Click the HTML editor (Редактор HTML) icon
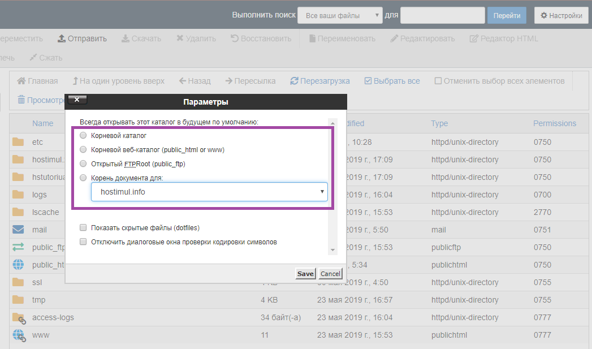592x349 pixels. coord(474,38)
